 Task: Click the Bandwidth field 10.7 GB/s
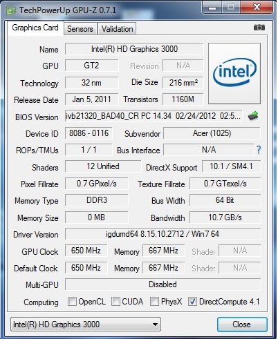[225, 217]
